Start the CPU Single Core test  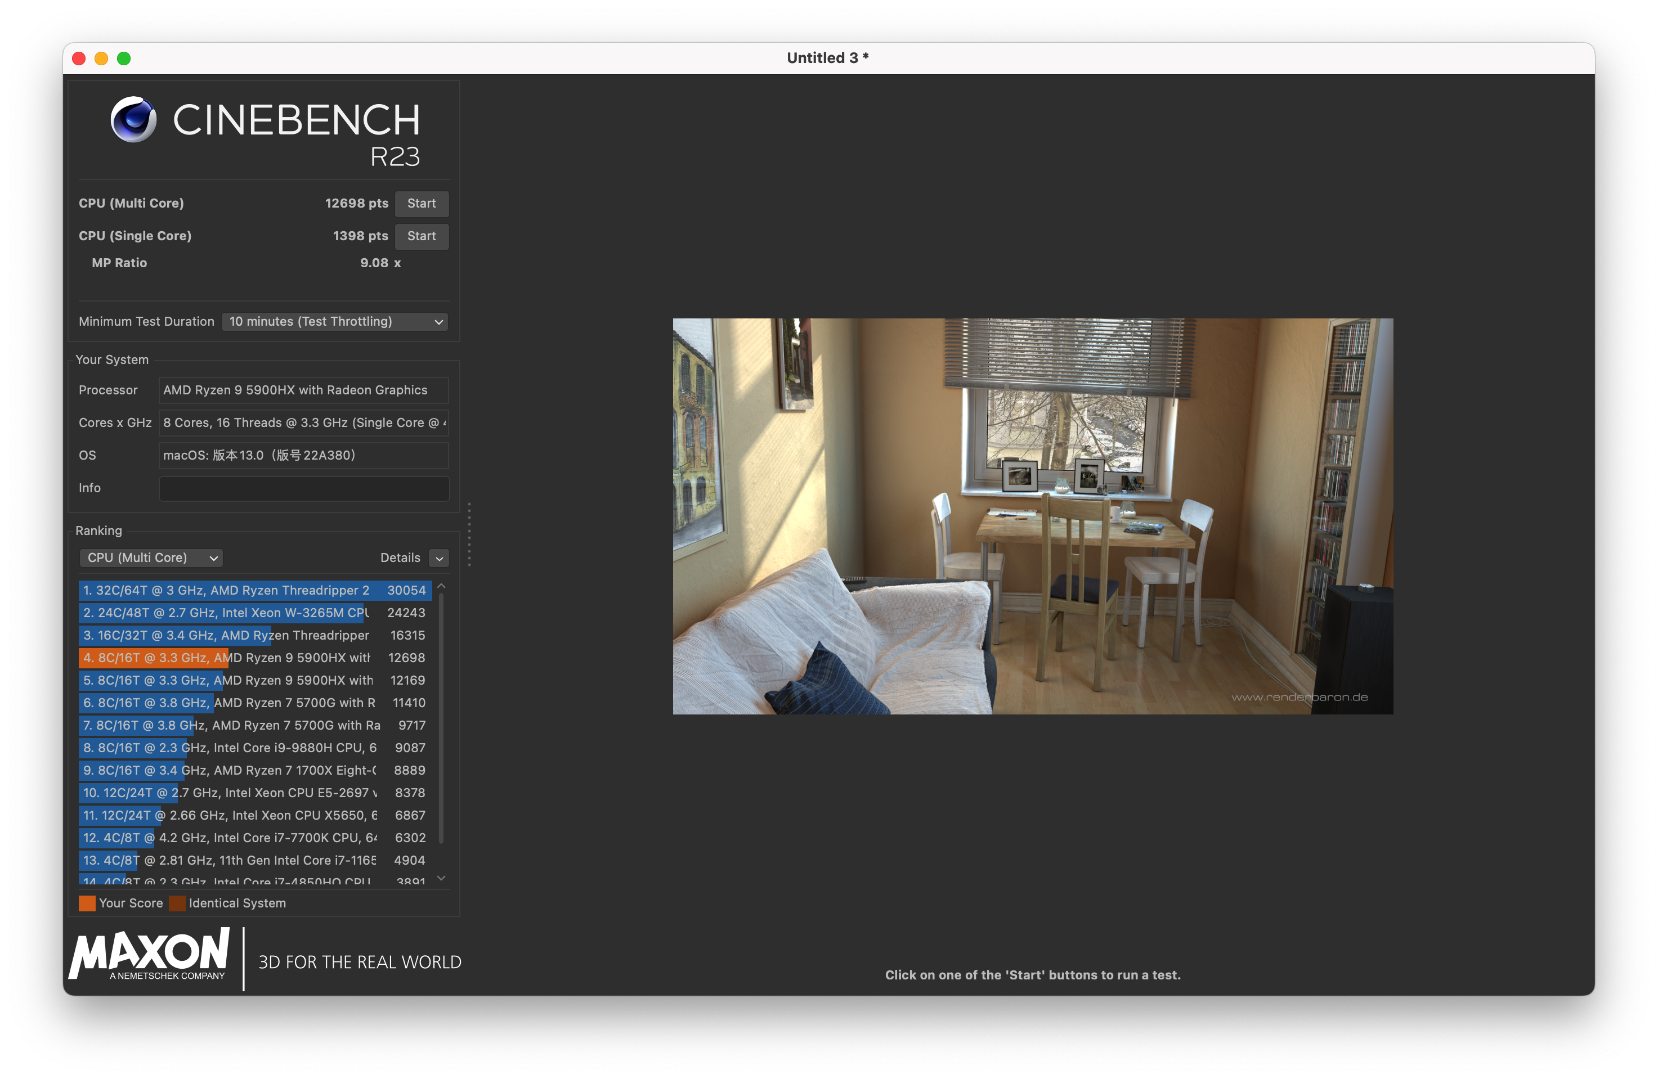click(x=422, y=236)
